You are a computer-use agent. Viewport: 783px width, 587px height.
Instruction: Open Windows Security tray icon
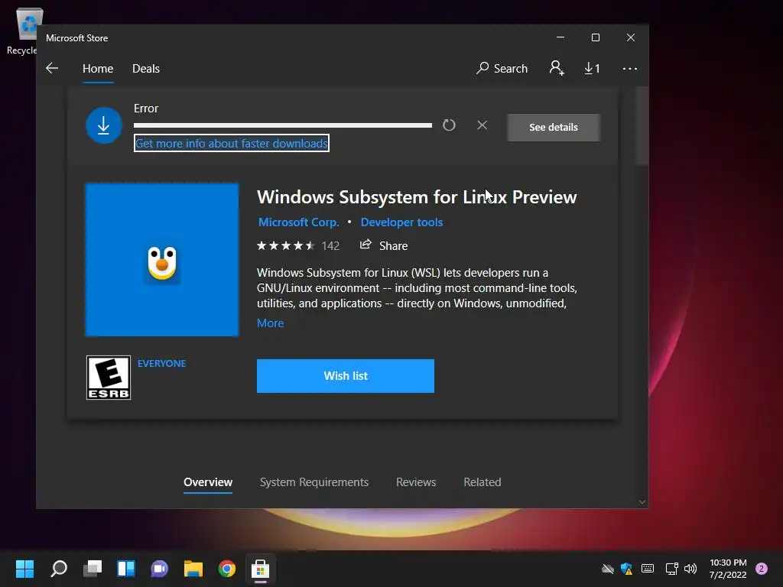pyautogui.click(x=627, y=569)
